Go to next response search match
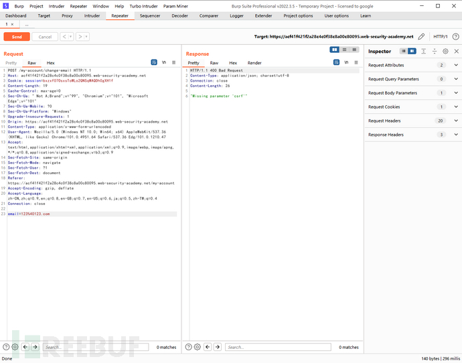The height and width of the screenshot is (363, 462). [218, 347]
